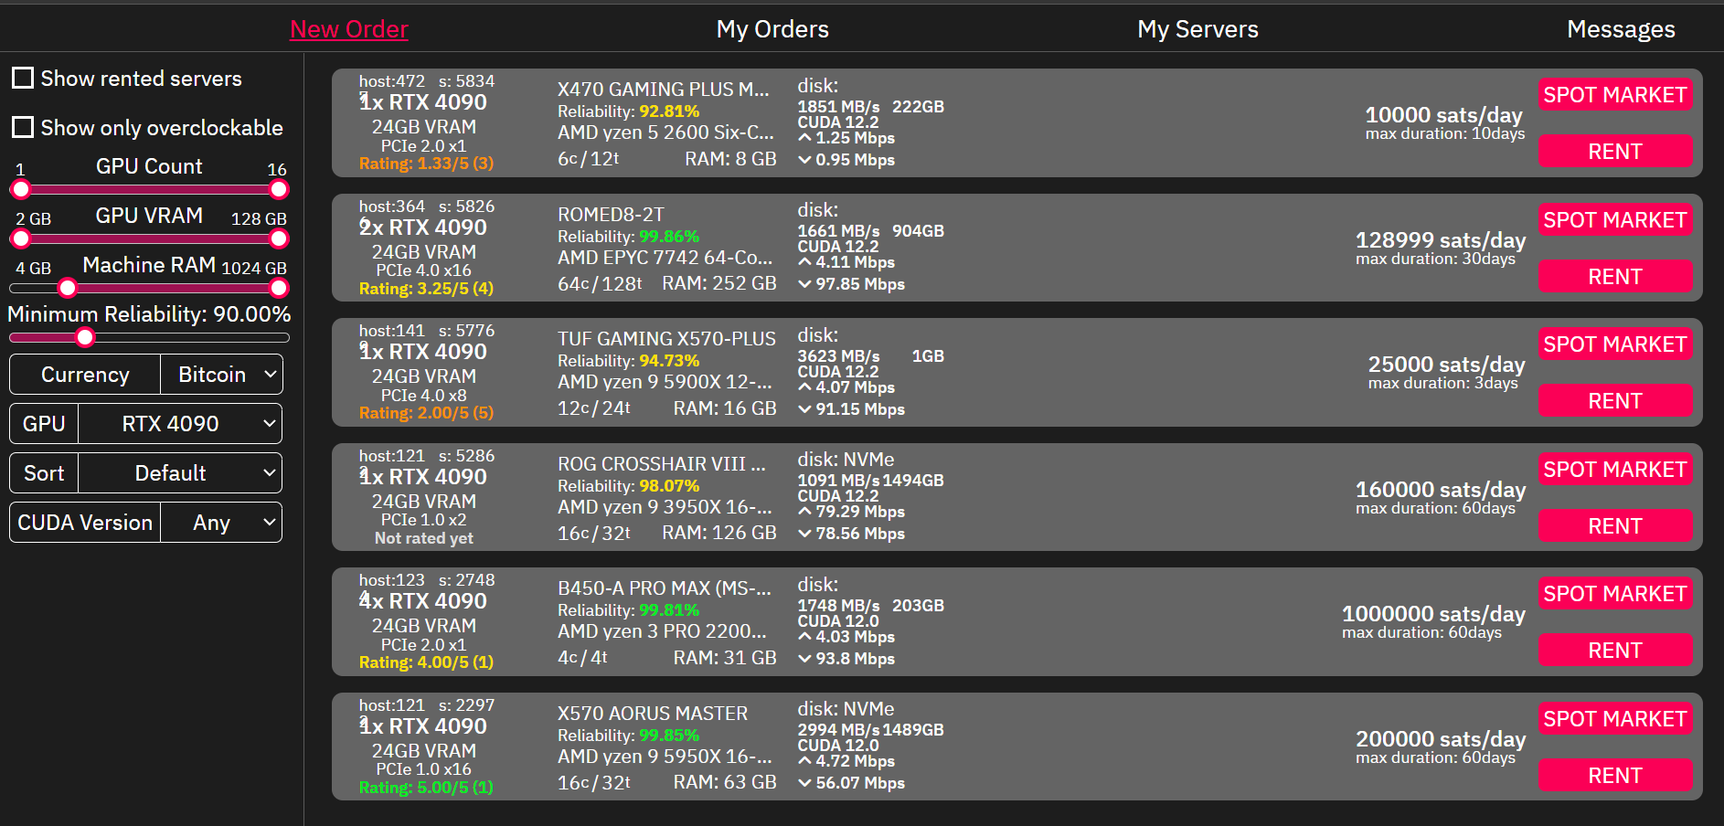This screenshot has height=826, width=1724.
Task: Rent the 10000 sats/day server
Action: [x=1614, y=152]
